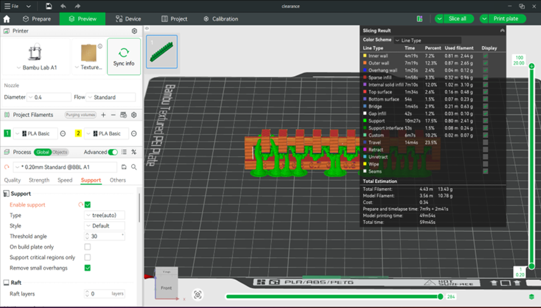Open the Bambu Lab A1 printer dropdown
Screen dimensions: 541x308
(x=37, y=68)
